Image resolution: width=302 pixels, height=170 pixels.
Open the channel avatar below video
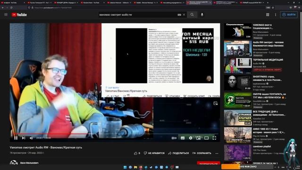pos(14,163)
